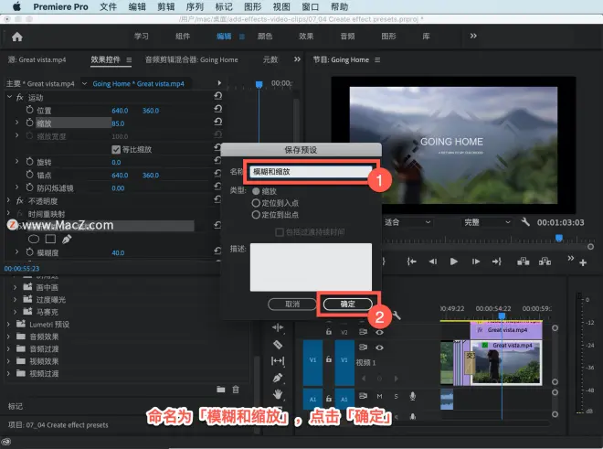Image resolution: width=603 pixels, height=449 pixels.
Task: Mute audio track A1 with M button
Action: (x=379, y=396)
